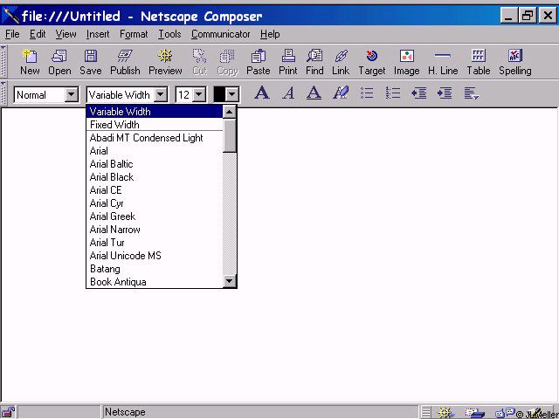Image resolution: width=559 pixels, height=419 pixels.
Task: Choose Arial Narrow font
Action: click(x=155, y=230)
